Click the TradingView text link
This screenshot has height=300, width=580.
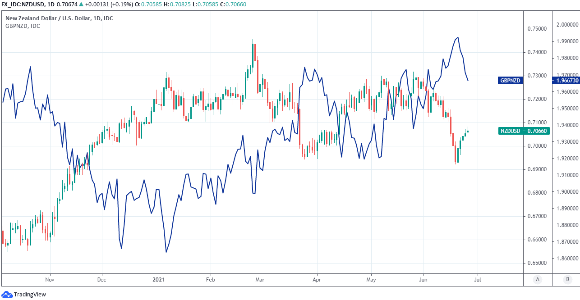[x=30, y=295]
